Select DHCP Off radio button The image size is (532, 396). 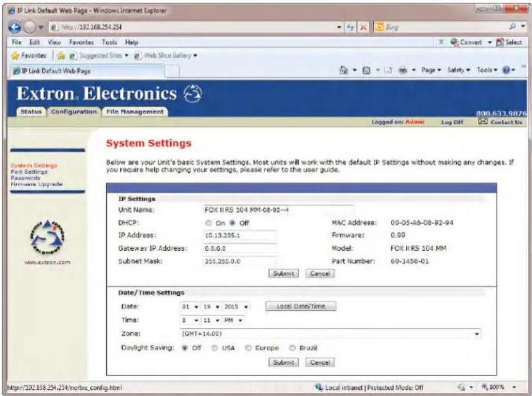(232, 223)
